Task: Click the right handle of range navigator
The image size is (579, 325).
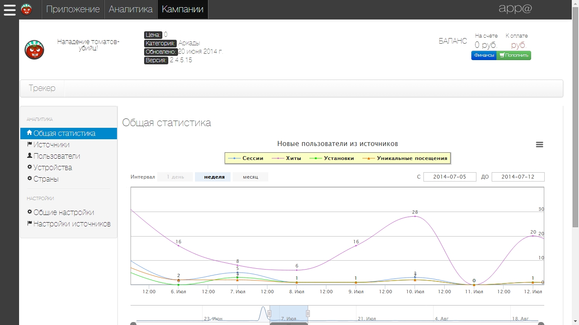Action: pos(308,313)
